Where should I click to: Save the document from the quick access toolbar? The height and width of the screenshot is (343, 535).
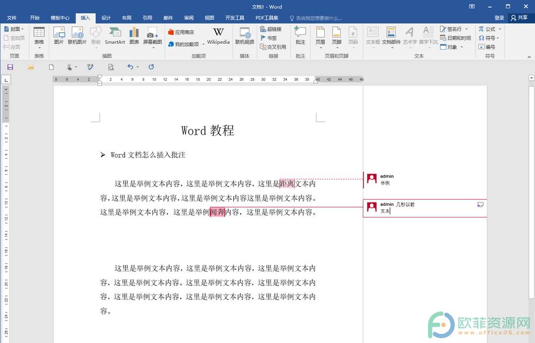(10, 67)
